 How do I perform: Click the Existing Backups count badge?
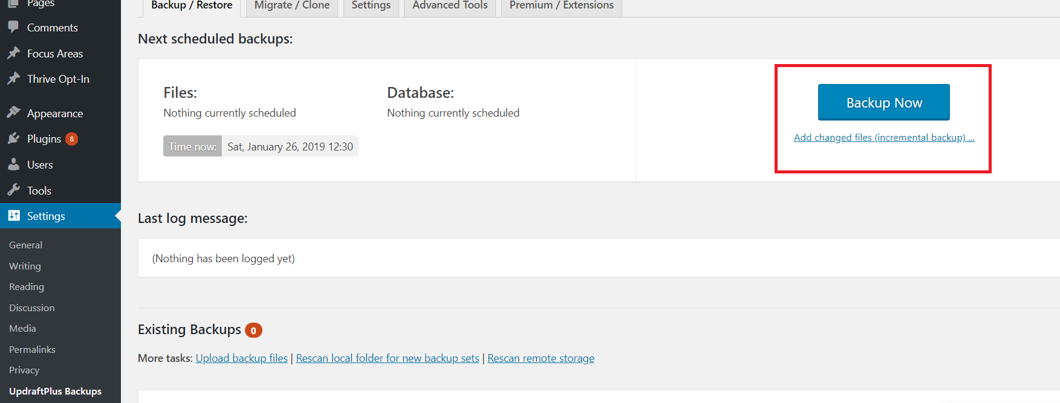pos(253,330)
